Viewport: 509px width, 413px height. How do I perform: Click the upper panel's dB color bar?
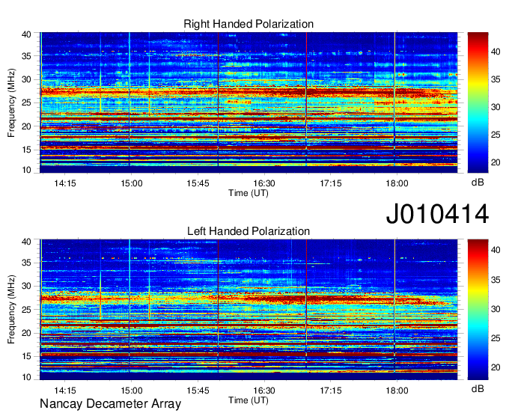click(x=478, y=103)
